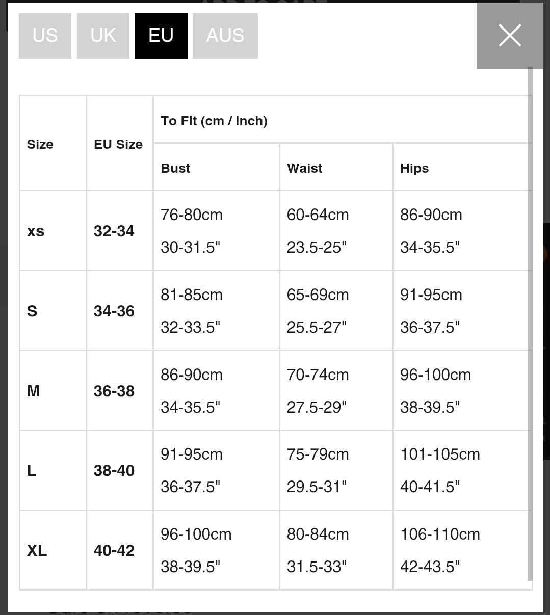Click the 70-74cm waist measurement cell

[318, 375]
